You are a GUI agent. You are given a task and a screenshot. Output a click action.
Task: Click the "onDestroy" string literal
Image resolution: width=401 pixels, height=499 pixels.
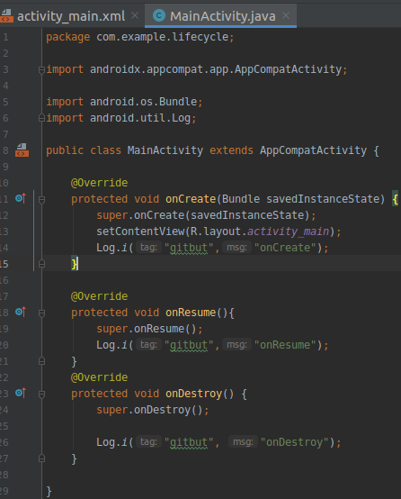click(x=295, y=442)
